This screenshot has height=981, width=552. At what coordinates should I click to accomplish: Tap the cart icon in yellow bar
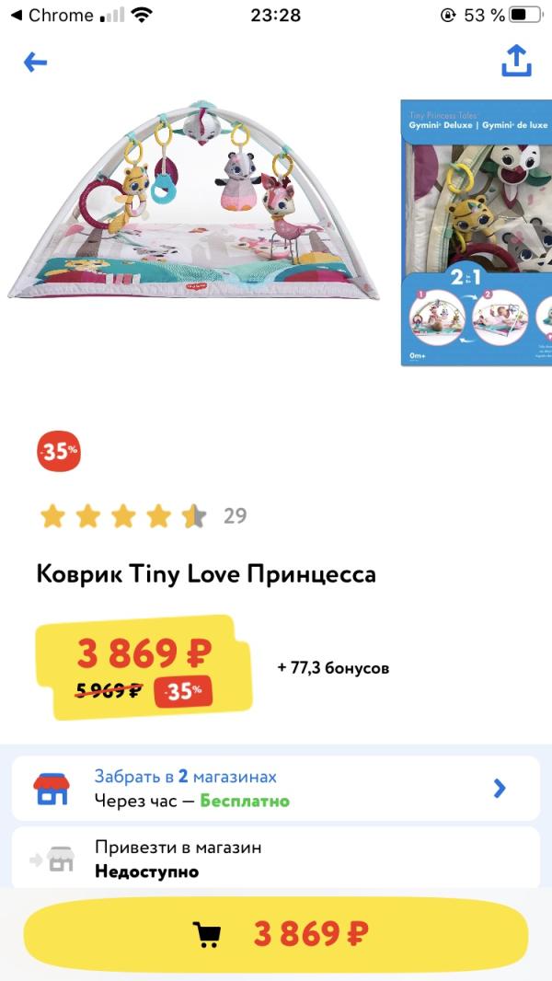[207, 934]
